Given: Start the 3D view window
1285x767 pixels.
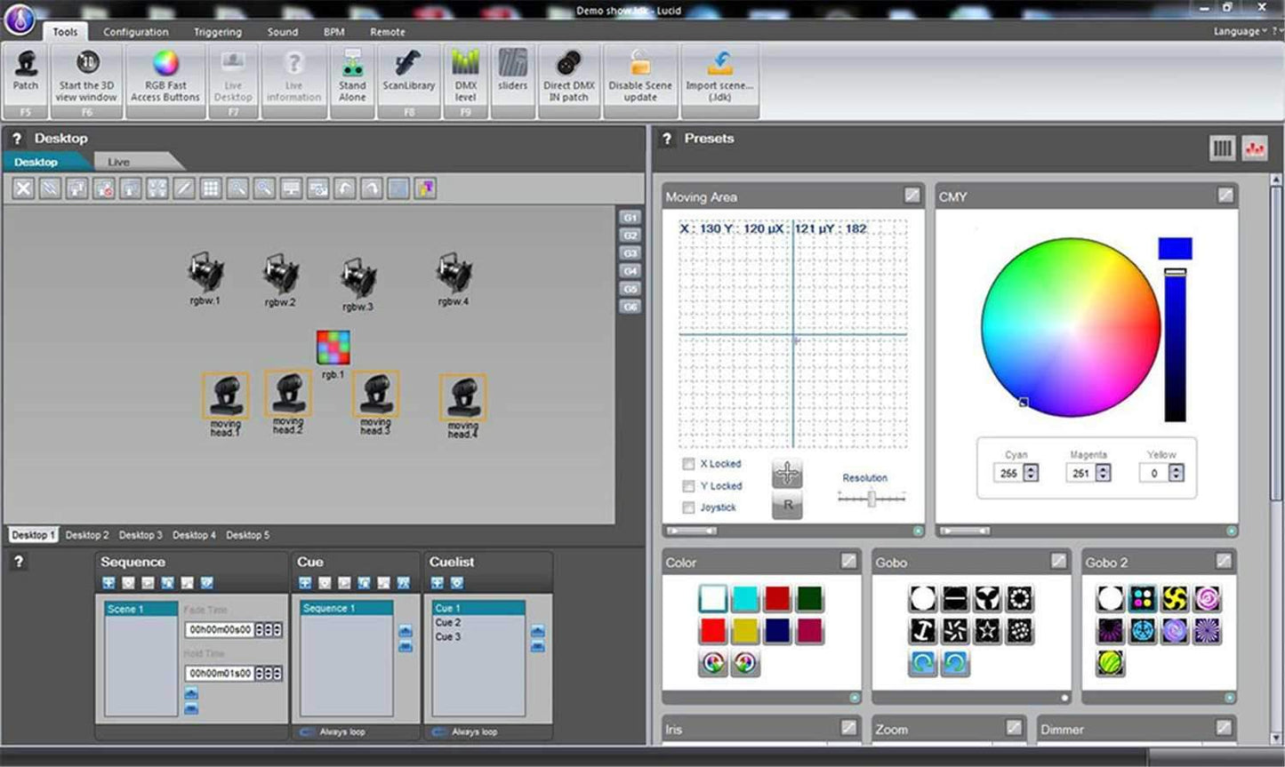Looking at the screenshot, I should [86, 76].
